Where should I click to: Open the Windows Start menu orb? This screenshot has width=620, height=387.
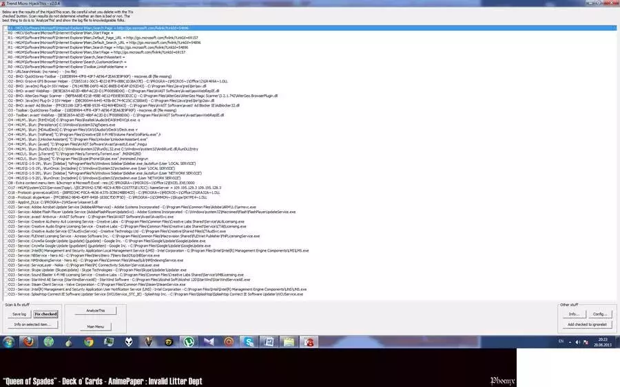8,342
